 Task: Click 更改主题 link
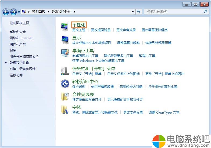(79, 30)
